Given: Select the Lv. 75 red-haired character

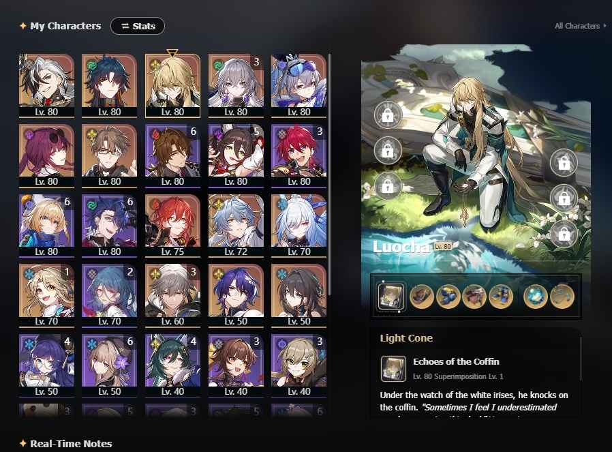Looking at the screenshot, I should click(x=172, y=226).
